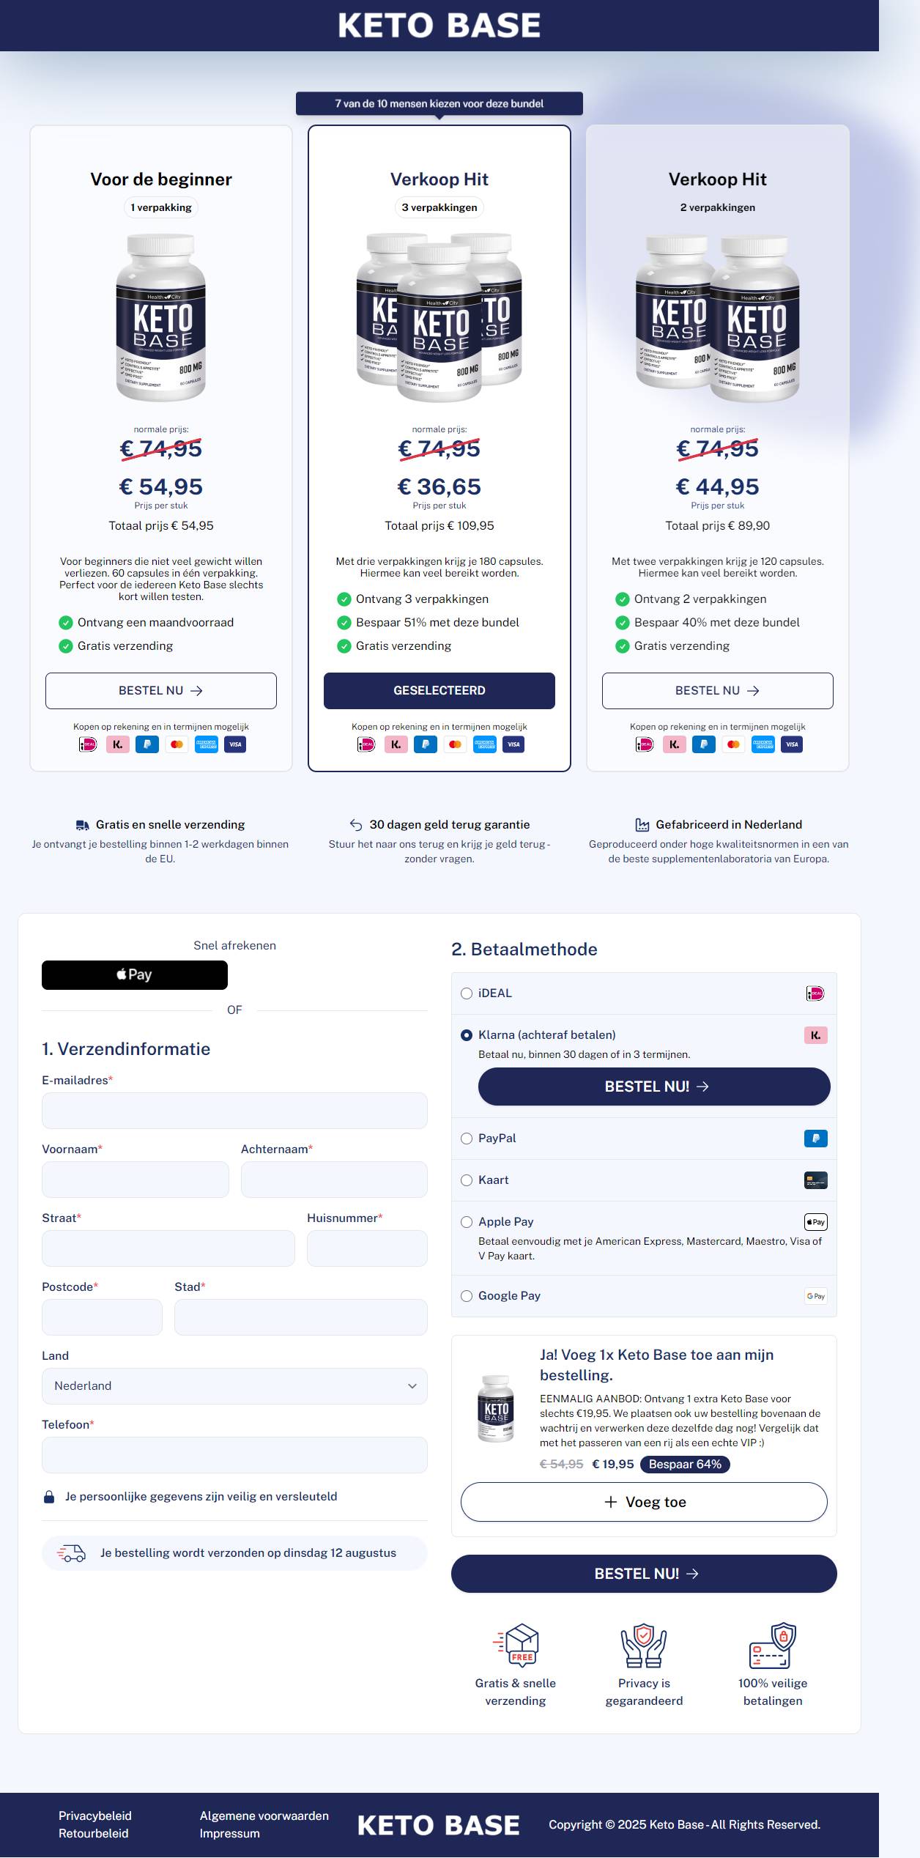Click the iDEAL logo icon in payment methods
Image resolution: width=920 pixels, height=1858 pixels.
[815, 993]
